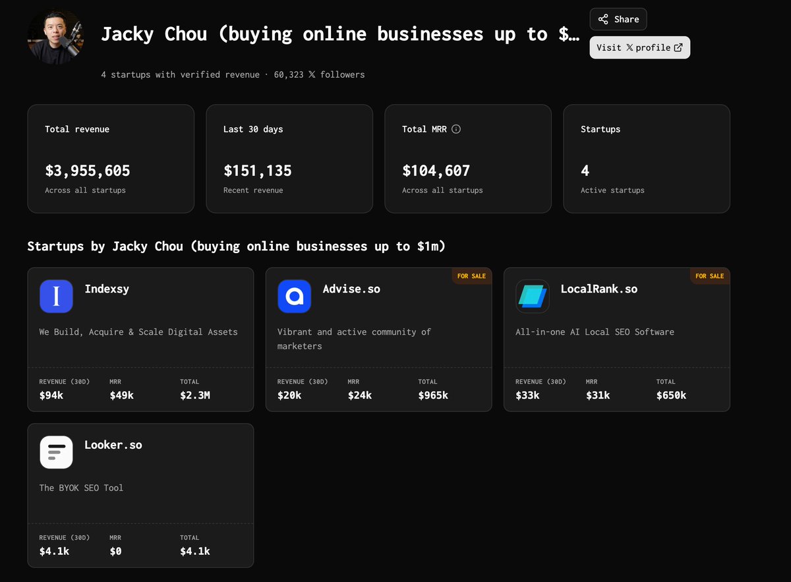Click the Indexsy startup name
The image size is (791, 582).
[x=108, y=289]
